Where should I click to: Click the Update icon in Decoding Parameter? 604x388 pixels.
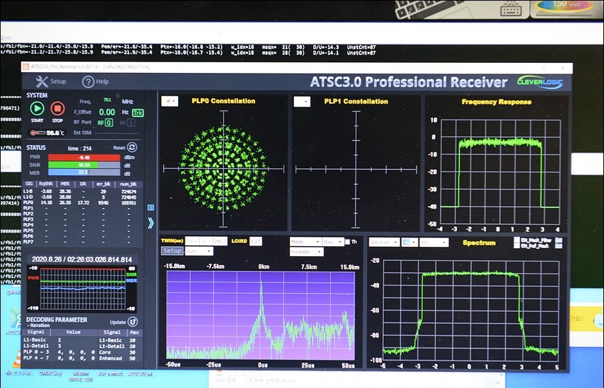click(x=133, y=322)
